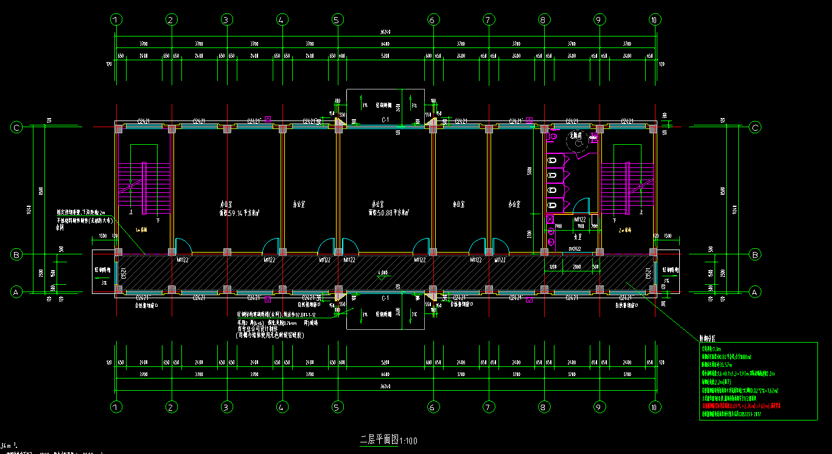Select the left axis bubble labeled B
The width and height of the screenshot is (832, 454).
point(16,254)
